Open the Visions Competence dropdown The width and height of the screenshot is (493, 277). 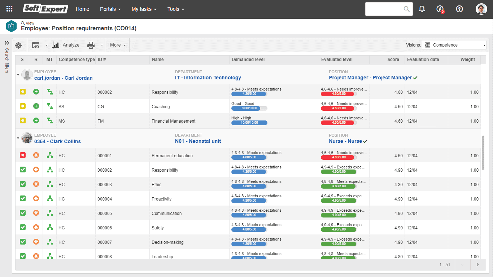[x=454, y=45]
